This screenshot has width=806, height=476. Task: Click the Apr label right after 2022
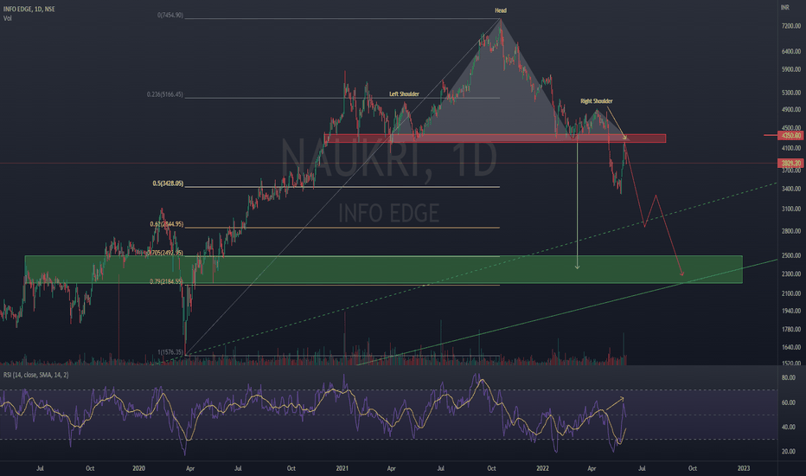(x=592, y=468)
